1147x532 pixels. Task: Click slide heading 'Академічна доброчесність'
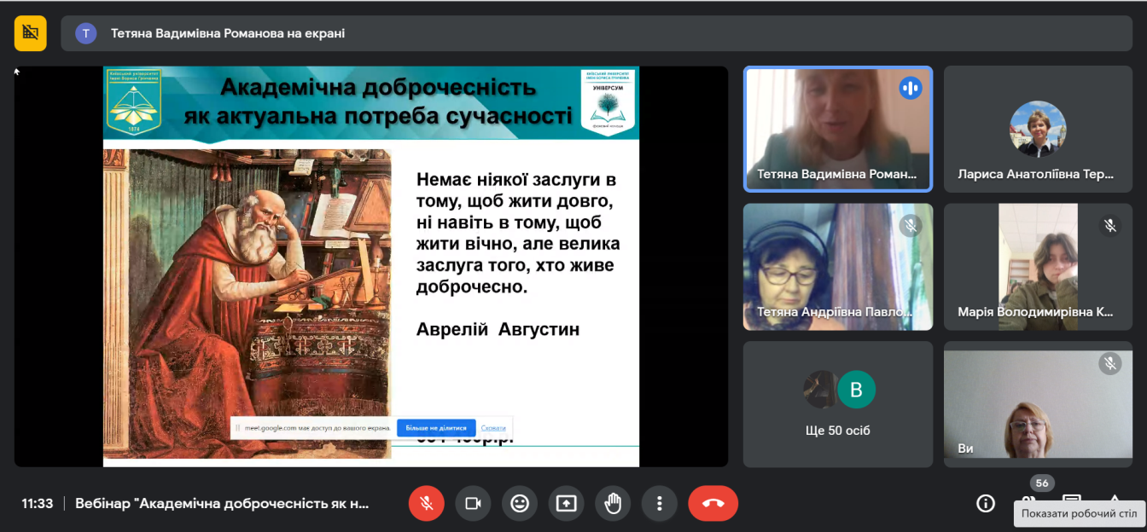(378, 87)
